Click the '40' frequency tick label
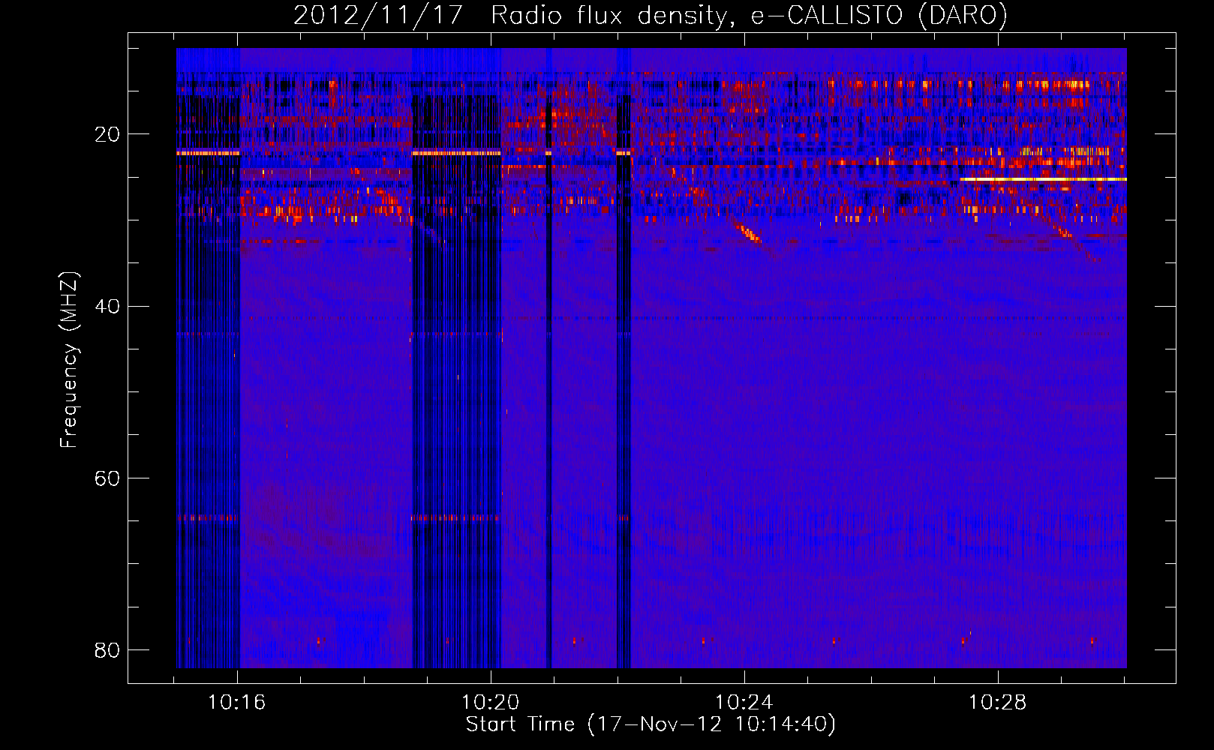 107,306
